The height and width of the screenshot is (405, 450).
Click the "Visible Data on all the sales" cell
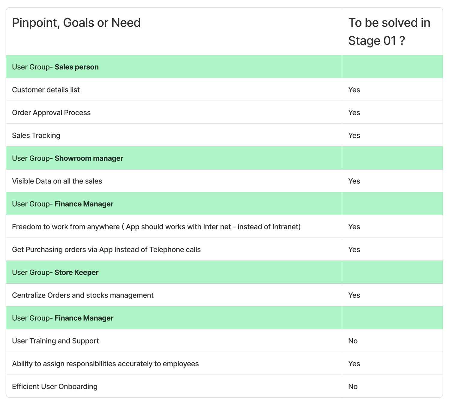click(57, 181)
